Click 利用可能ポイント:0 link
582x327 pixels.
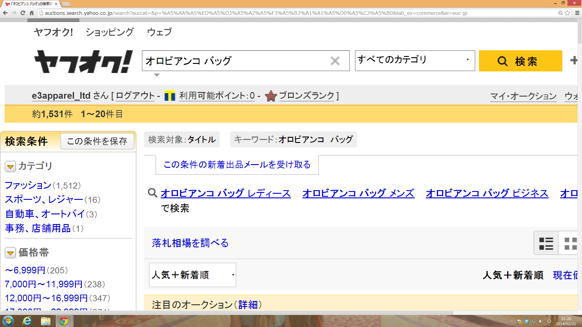[217, 96]
